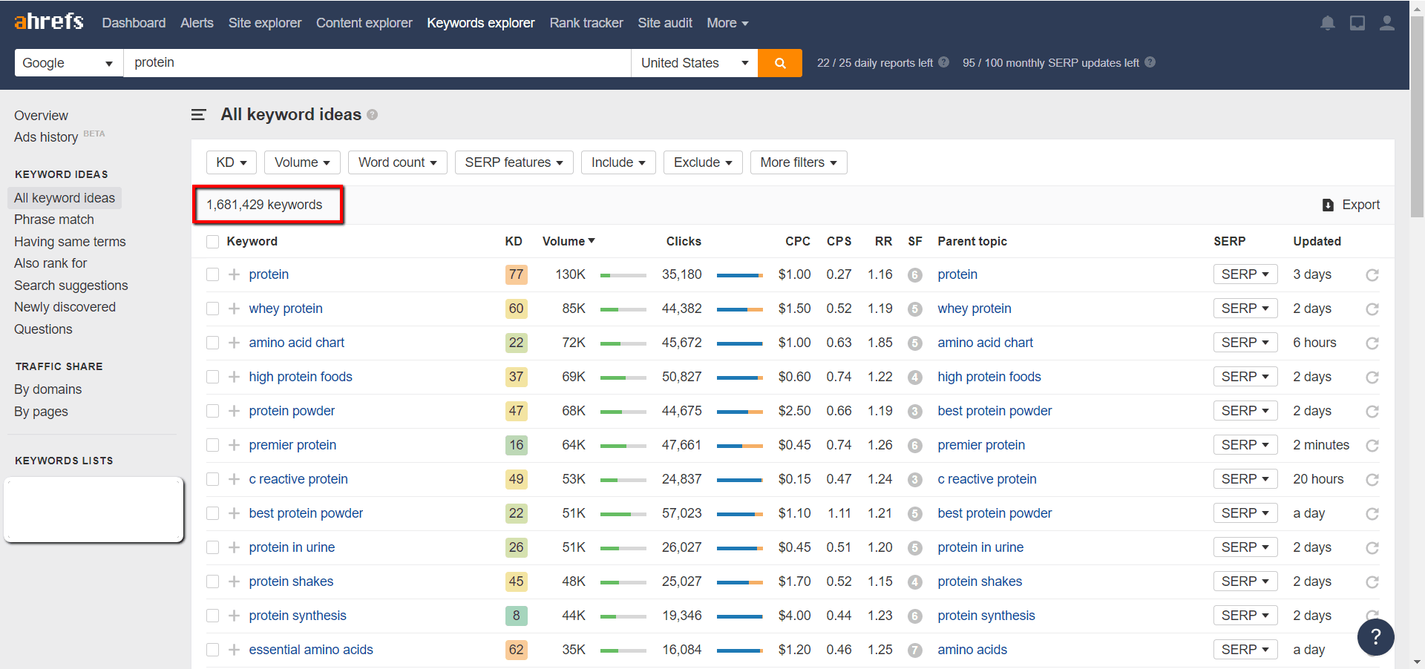Click the Ahrefs logo
This screenshot has height=669, width=1425.
point(49,22)
